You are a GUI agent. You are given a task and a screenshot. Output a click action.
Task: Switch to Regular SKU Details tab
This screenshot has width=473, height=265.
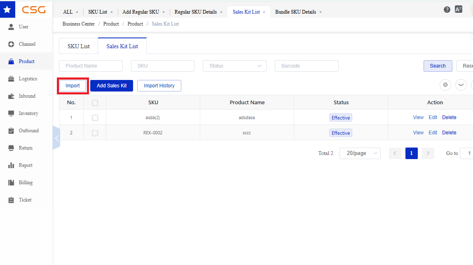pyautogui.click(x=195, y=12)
